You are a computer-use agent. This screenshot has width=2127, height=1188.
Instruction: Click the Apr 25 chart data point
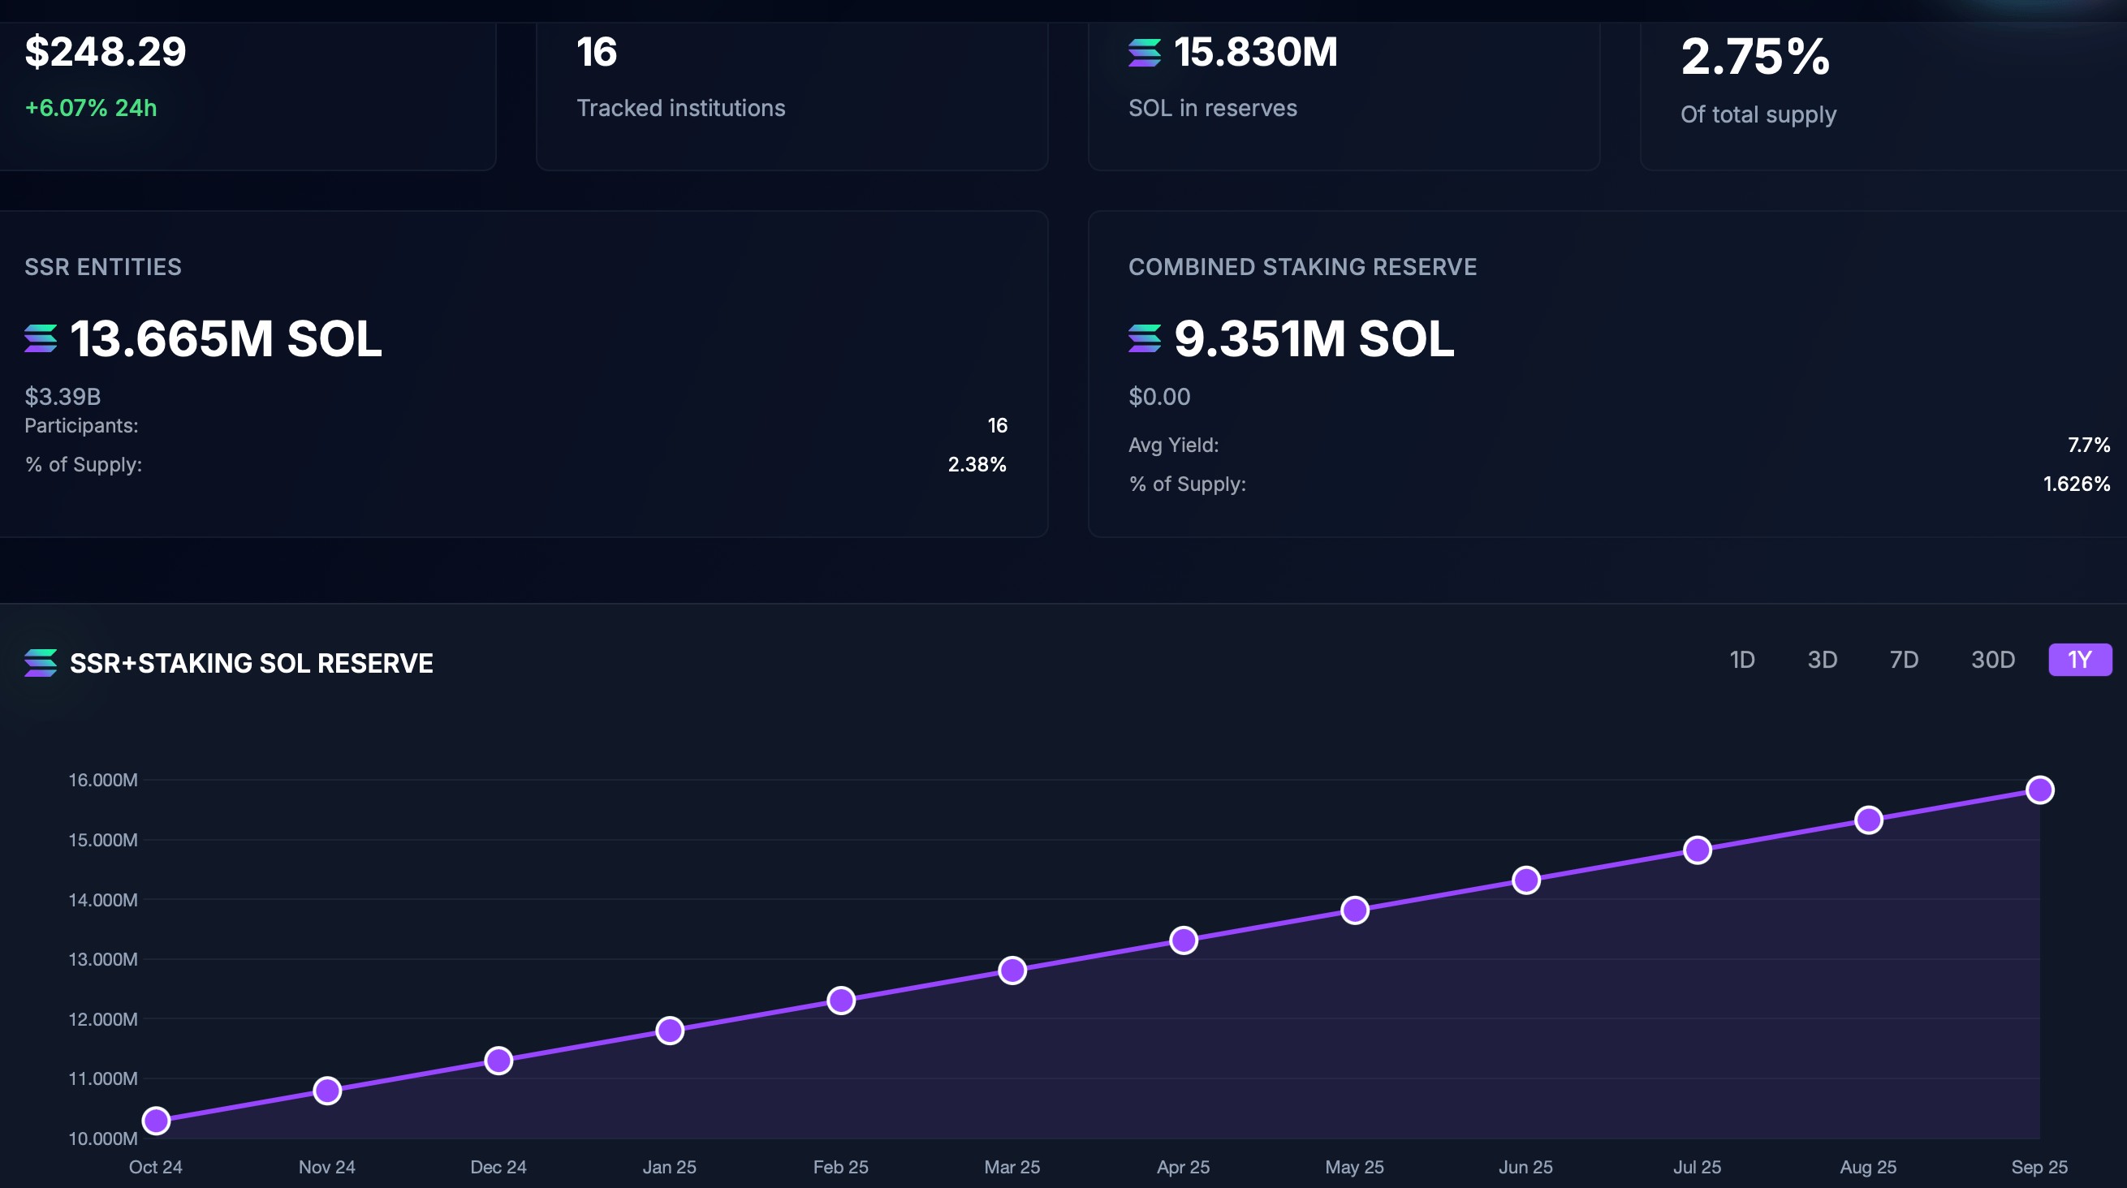tap(1183, 940)
